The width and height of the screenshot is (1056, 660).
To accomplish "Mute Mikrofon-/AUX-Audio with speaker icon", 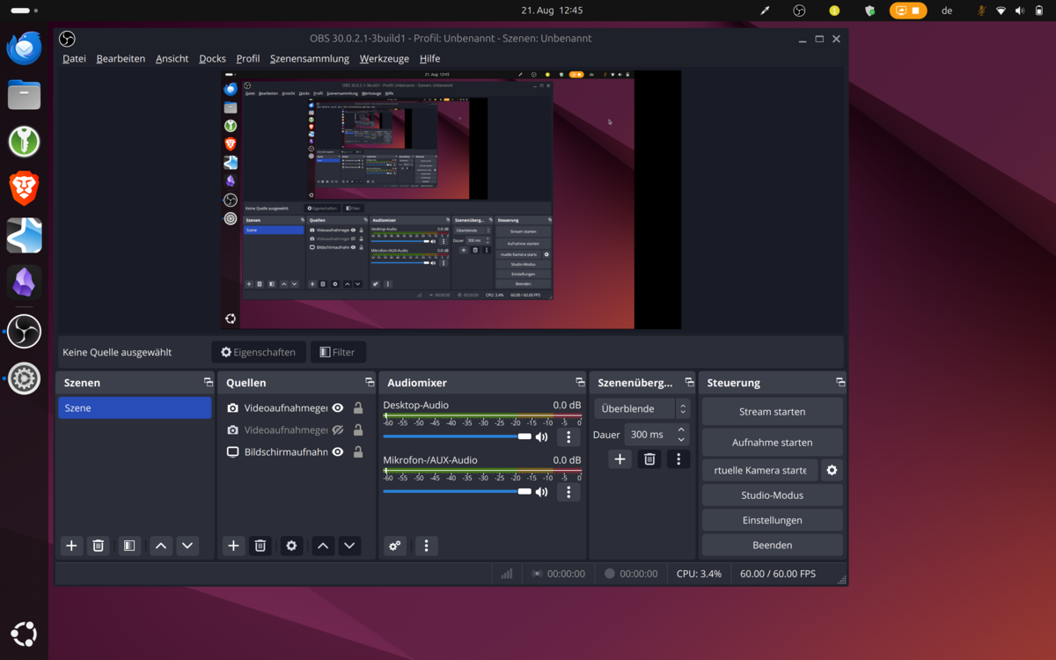I will (x=542, y=492).
